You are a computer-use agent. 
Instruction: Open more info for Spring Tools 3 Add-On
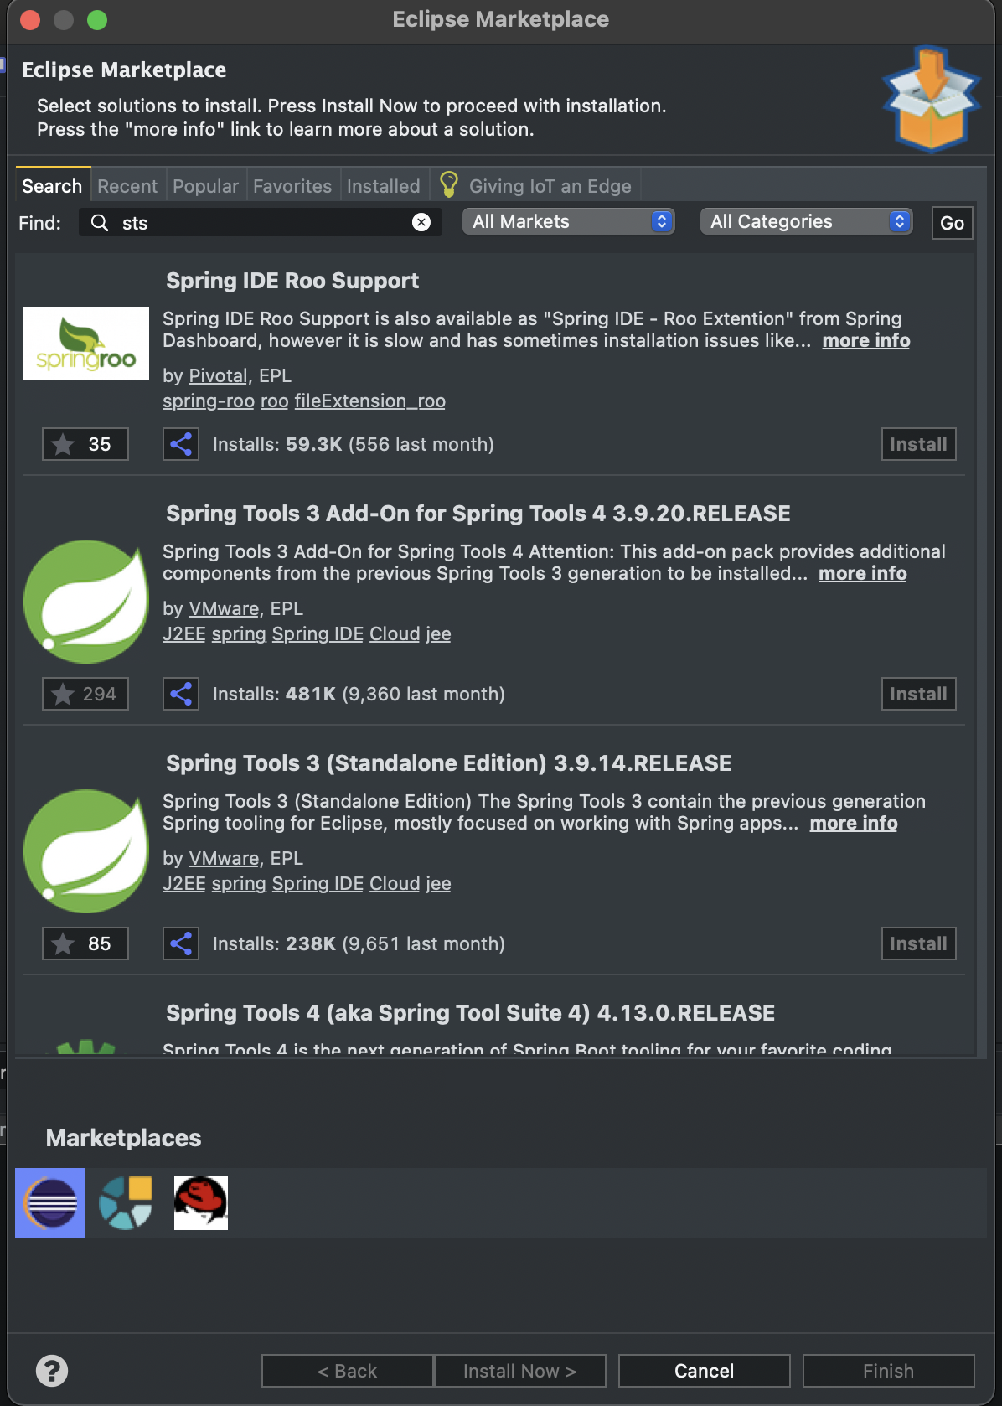tap(863, 573)
